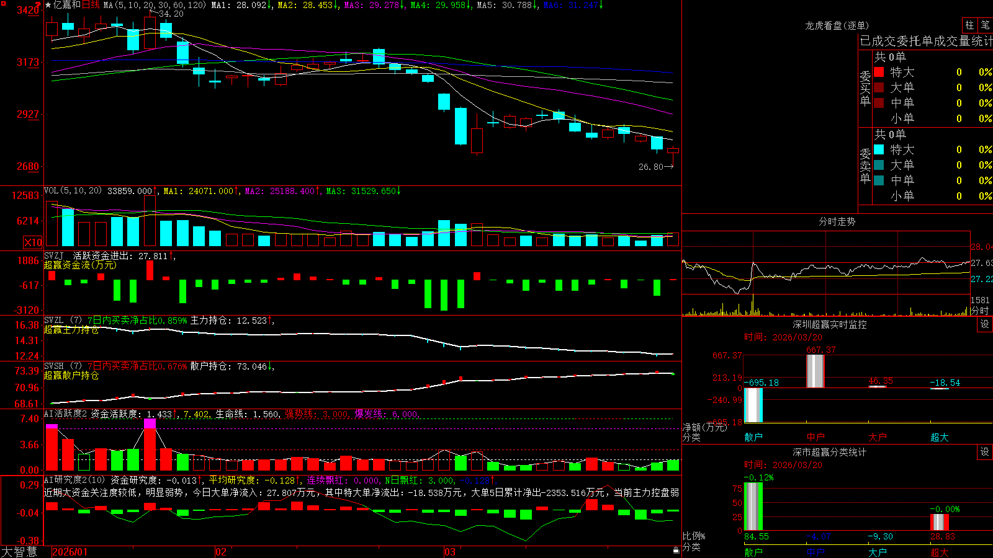This screenshot has width=993, height=558.
Task: Select the 分时走势 panel title
Action: pos(837,221)
